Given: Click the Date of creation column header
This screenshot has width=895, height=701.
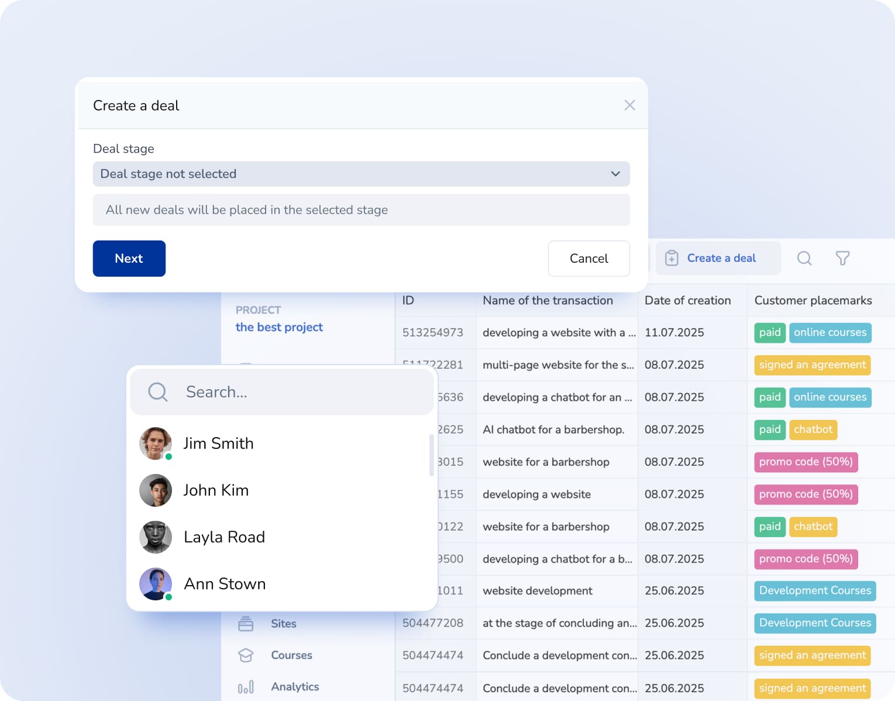Looking at the screenshot, I should click(x=687, y=300).
